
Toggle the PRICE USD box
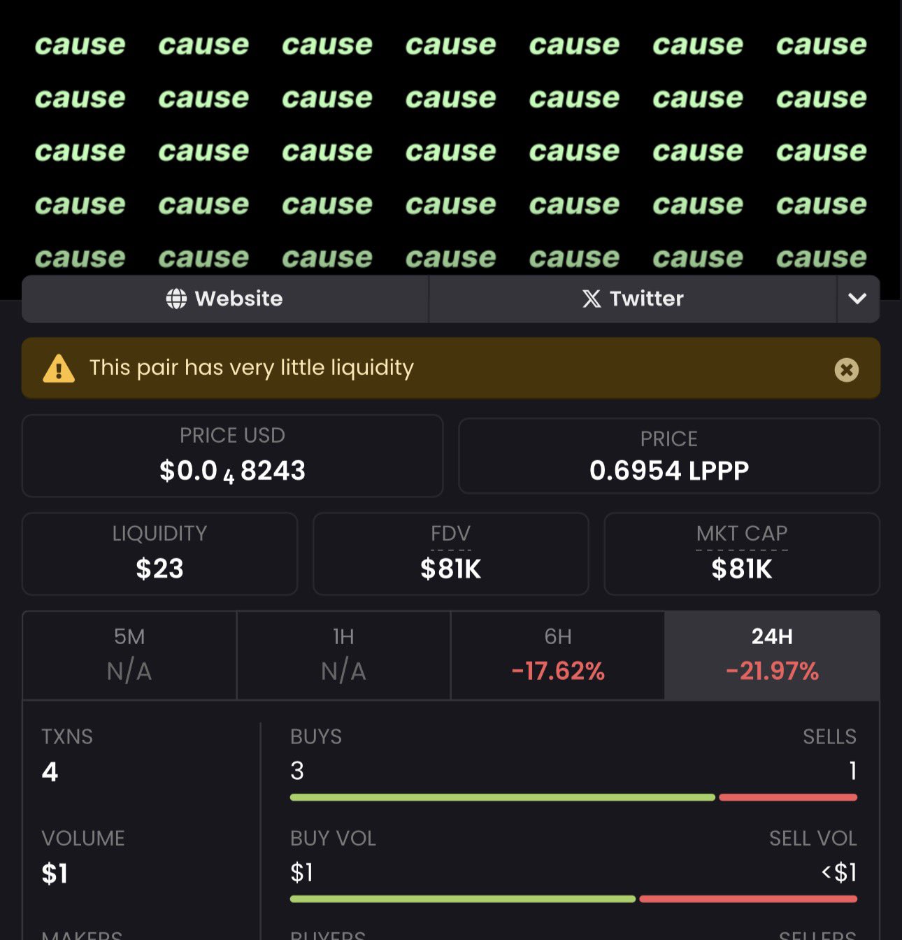pos(232,456)
